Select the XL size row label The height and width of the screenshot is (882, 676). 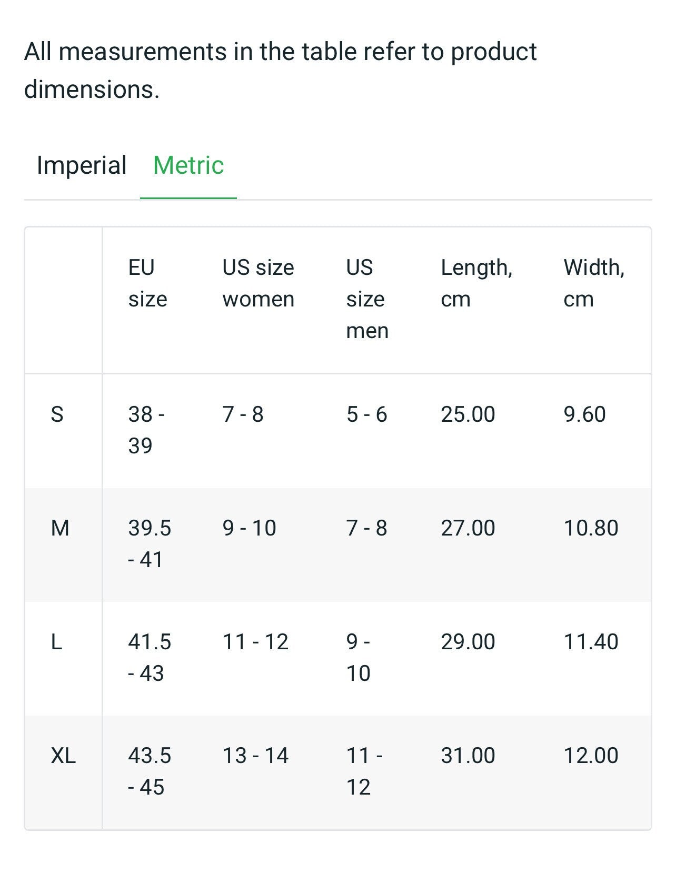(x=63, y=756)
